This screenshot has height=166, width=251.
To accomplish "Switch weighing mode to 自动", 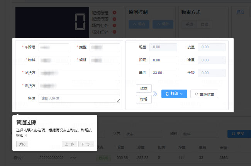I will (204, 24).
